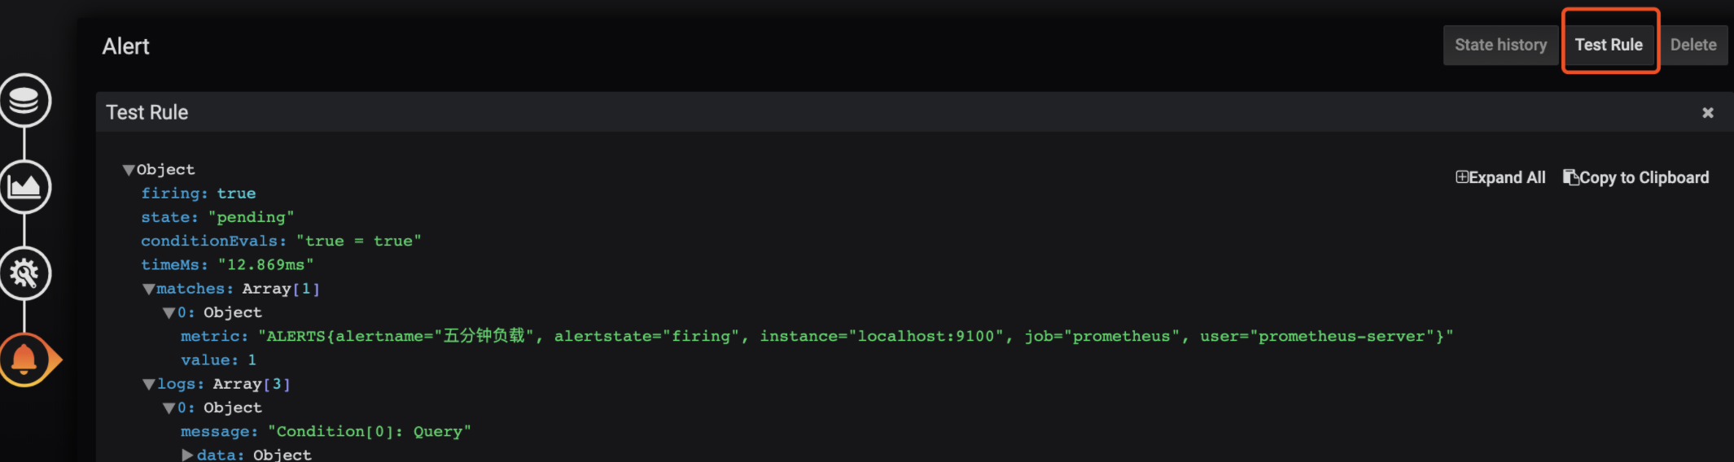Viewport: 1734px width, 462px height.
Task: Click the Copy to Clipboard icon
Action: (1570, 177)
